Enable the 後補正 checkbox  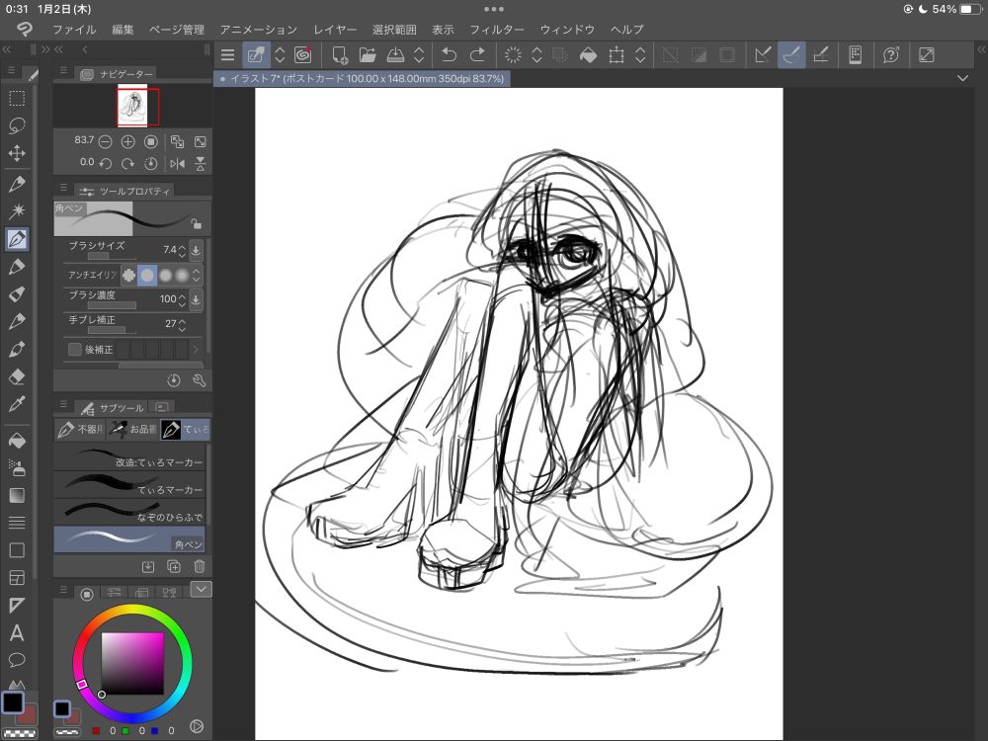(x=75, y=349)
